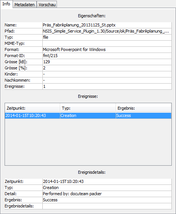Click the Ereignisdetails Zeitpunkt value field

[107, 181]
